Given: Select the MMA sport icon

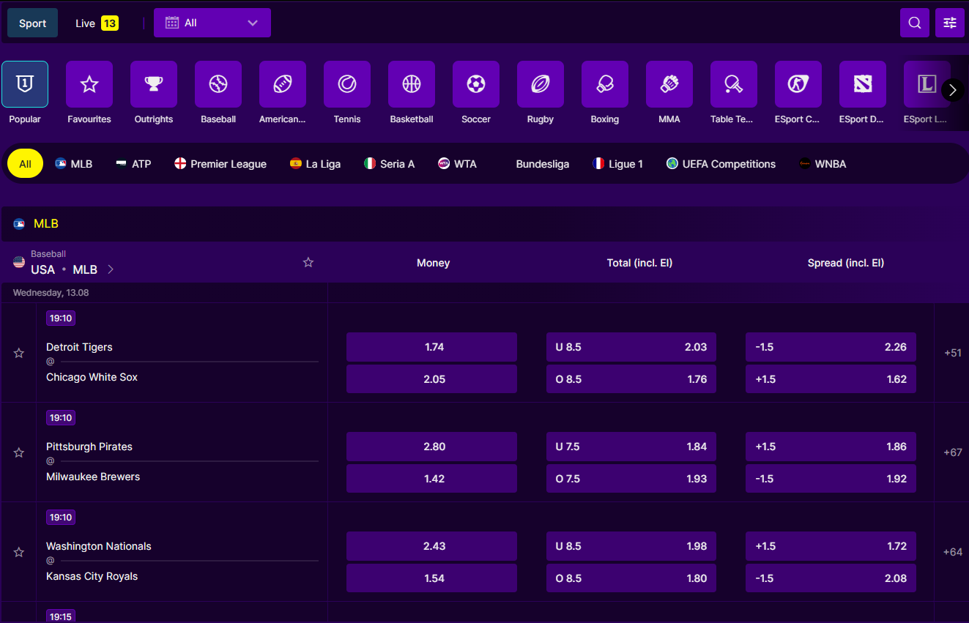Looking at the screenshot, I should click(669, 84).
